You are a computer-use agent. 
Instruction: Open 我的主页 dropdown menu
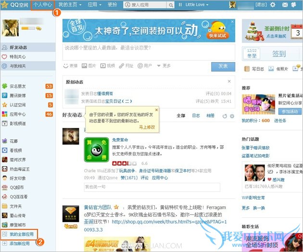[70, 5]
